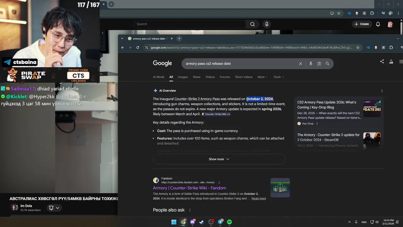Open 'CS2 Armory Pass Update 2026' Key-Drop article
Screen dimensions: 403x227
tap(327, 105)
